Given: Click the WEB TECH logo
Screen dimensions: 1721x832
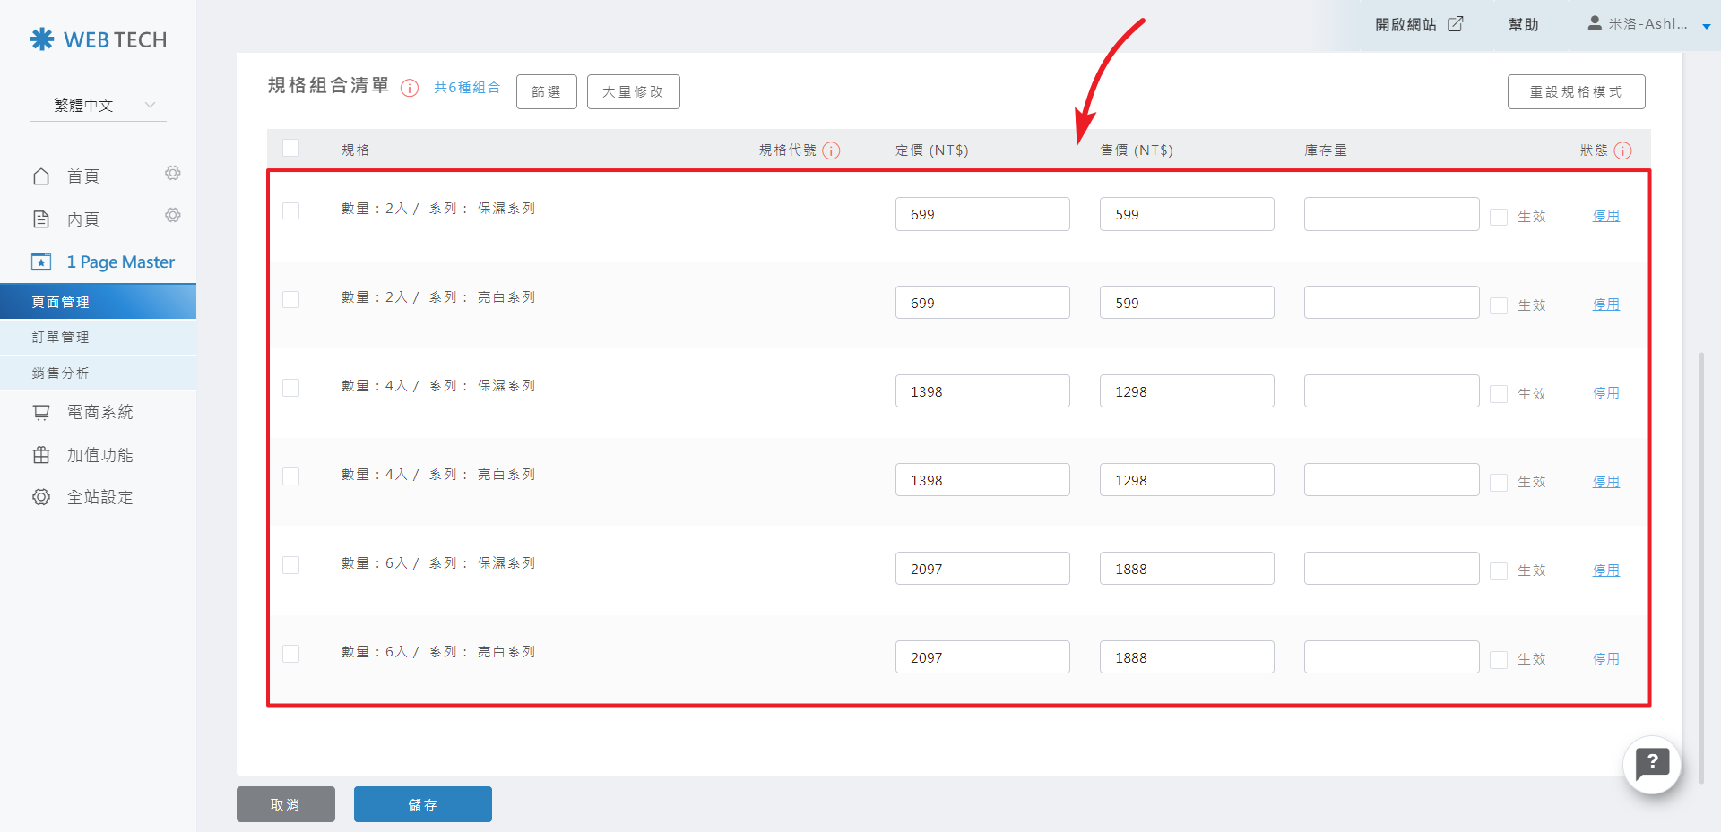Looking at the screenshot, I should pos(99,39).
